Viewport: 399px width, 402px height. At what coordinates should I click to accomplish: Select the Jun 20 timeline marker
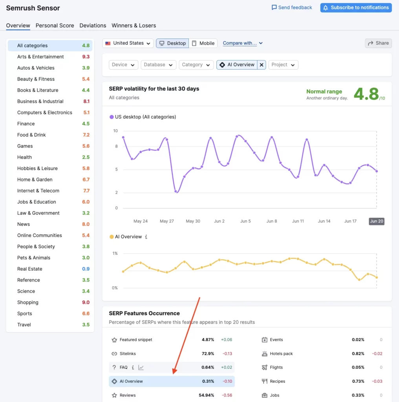(376, 221)
